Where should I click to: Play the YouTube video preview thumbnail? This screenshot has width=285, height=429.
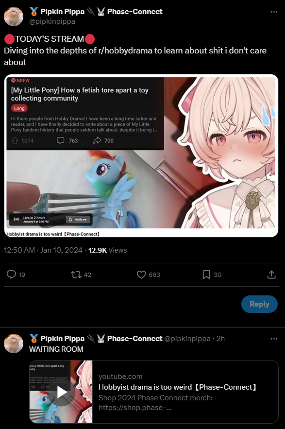click(x=61, y=392)
